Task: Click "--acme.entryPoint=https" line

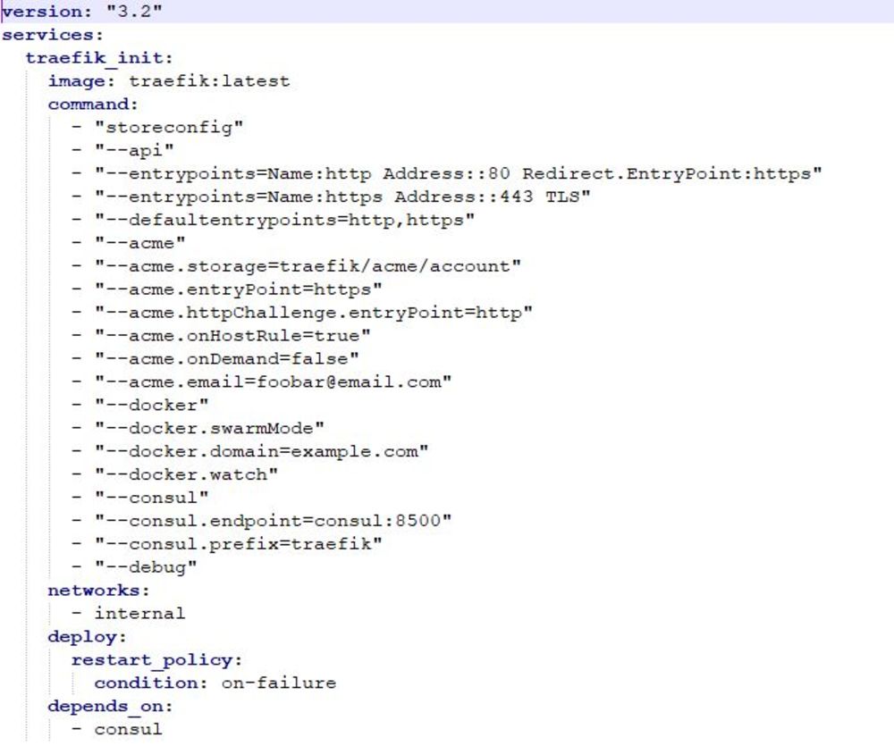Action: coord(239,289)
